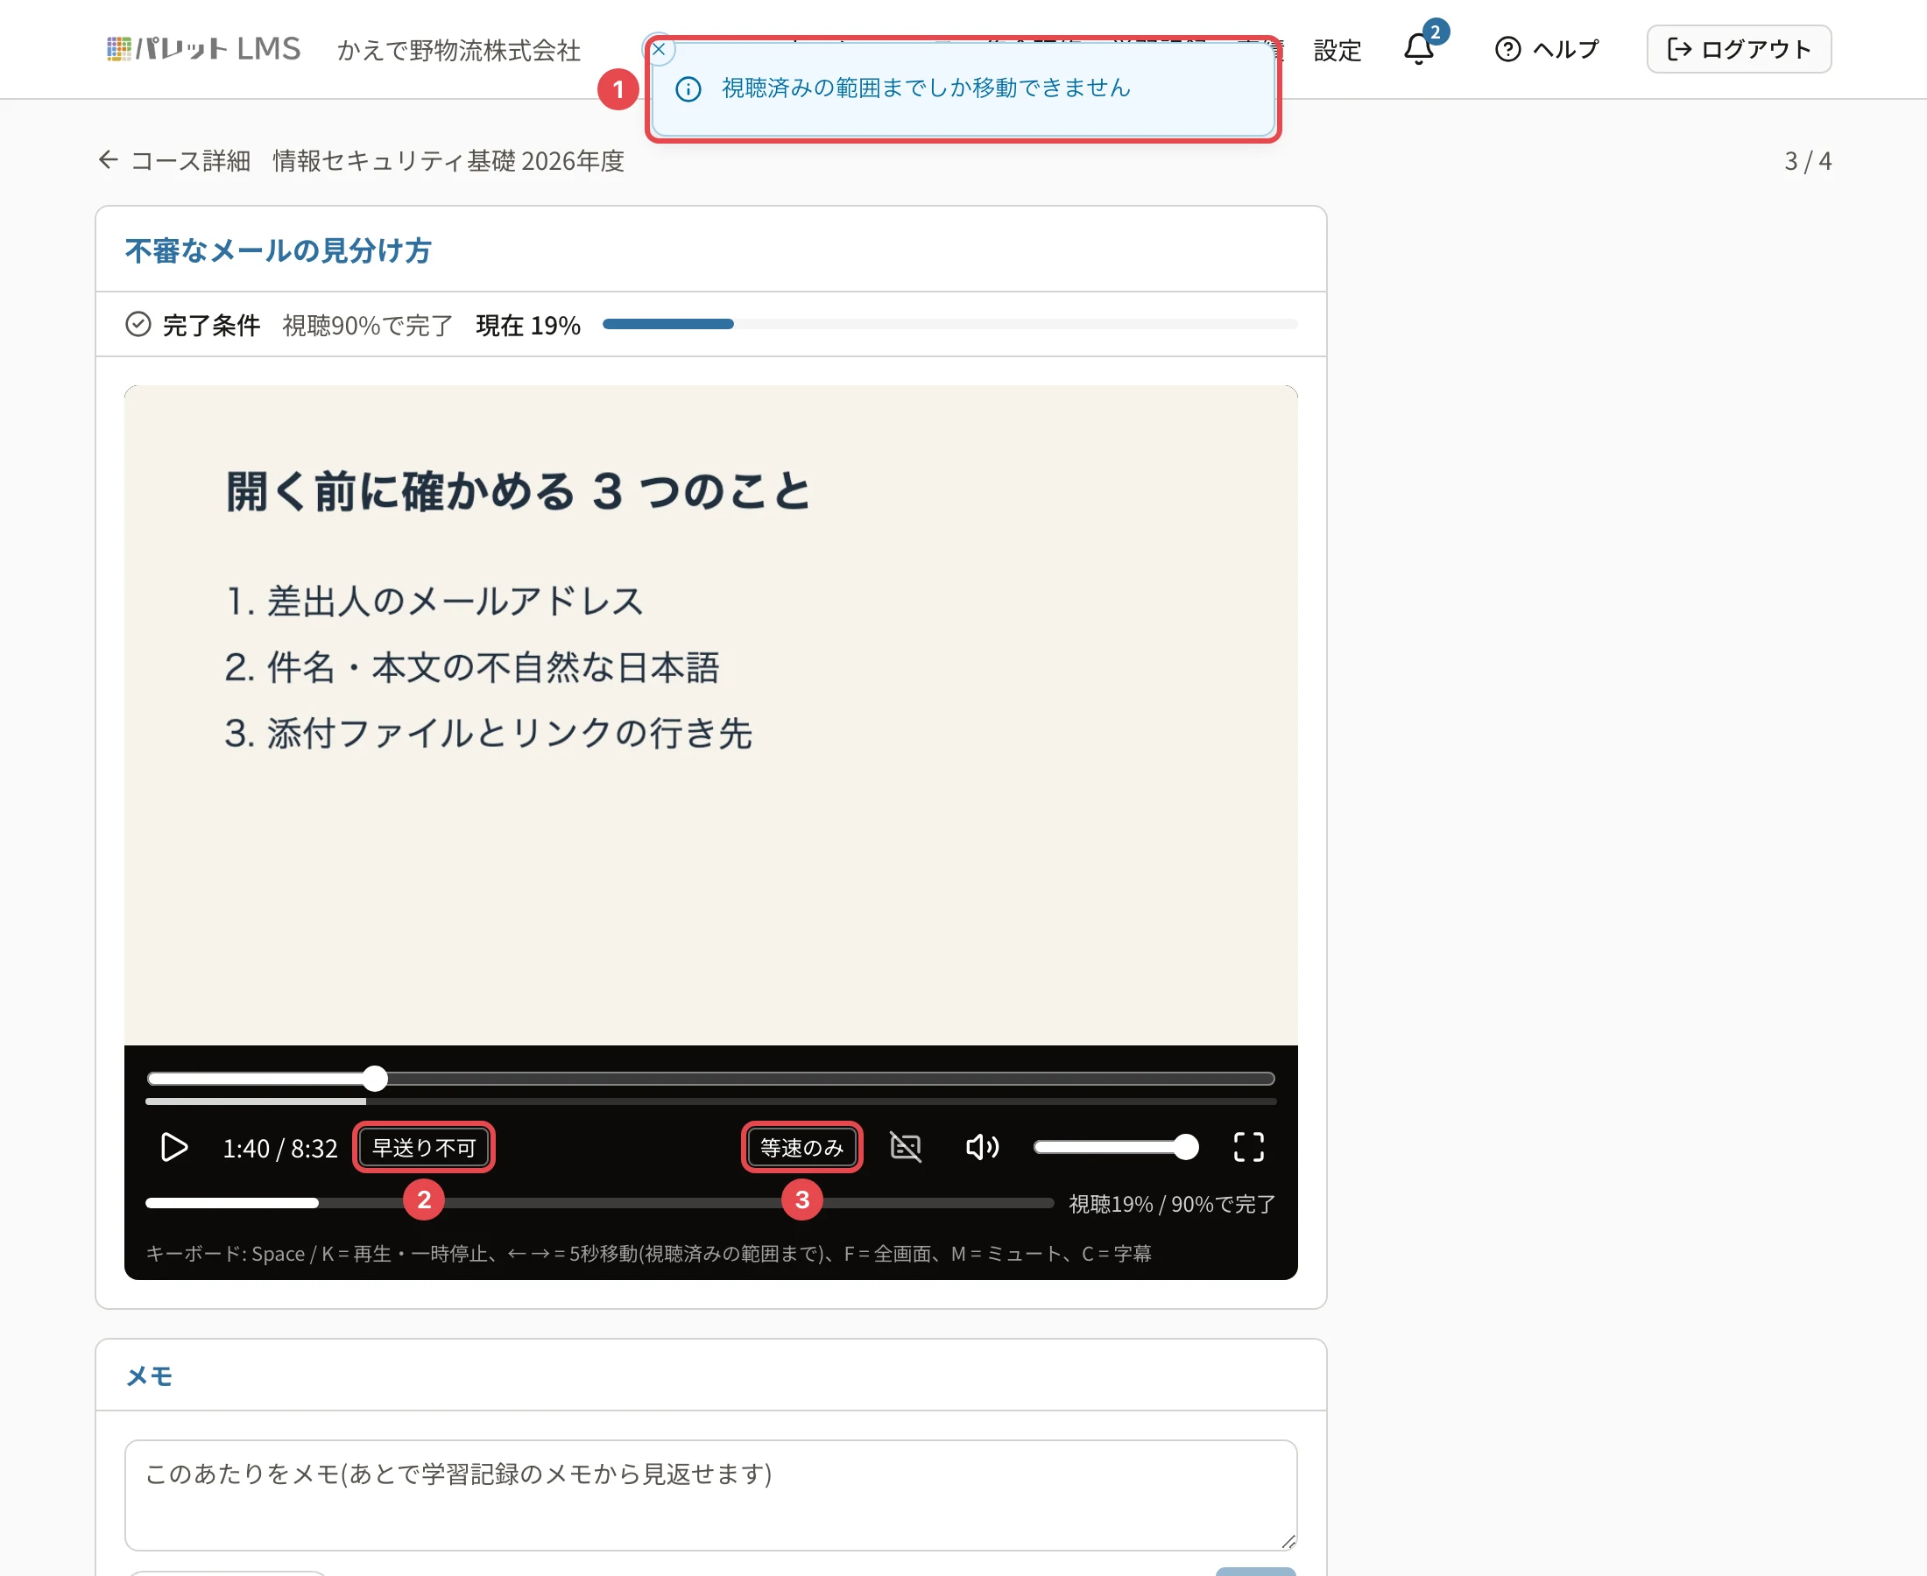1927x1576 pixels.
Task: Open notifications bell with badge 2
Action: point(1419,47)
